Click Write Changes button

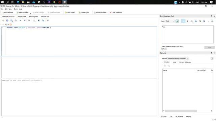coord(39,12)
